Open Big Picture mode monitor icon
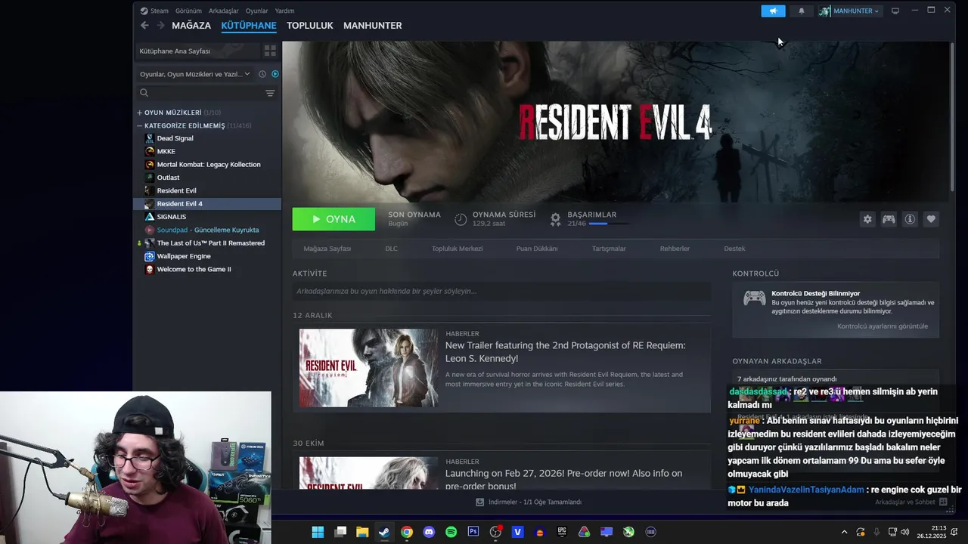Screen dimensions: 968x544 pos(895,11)
